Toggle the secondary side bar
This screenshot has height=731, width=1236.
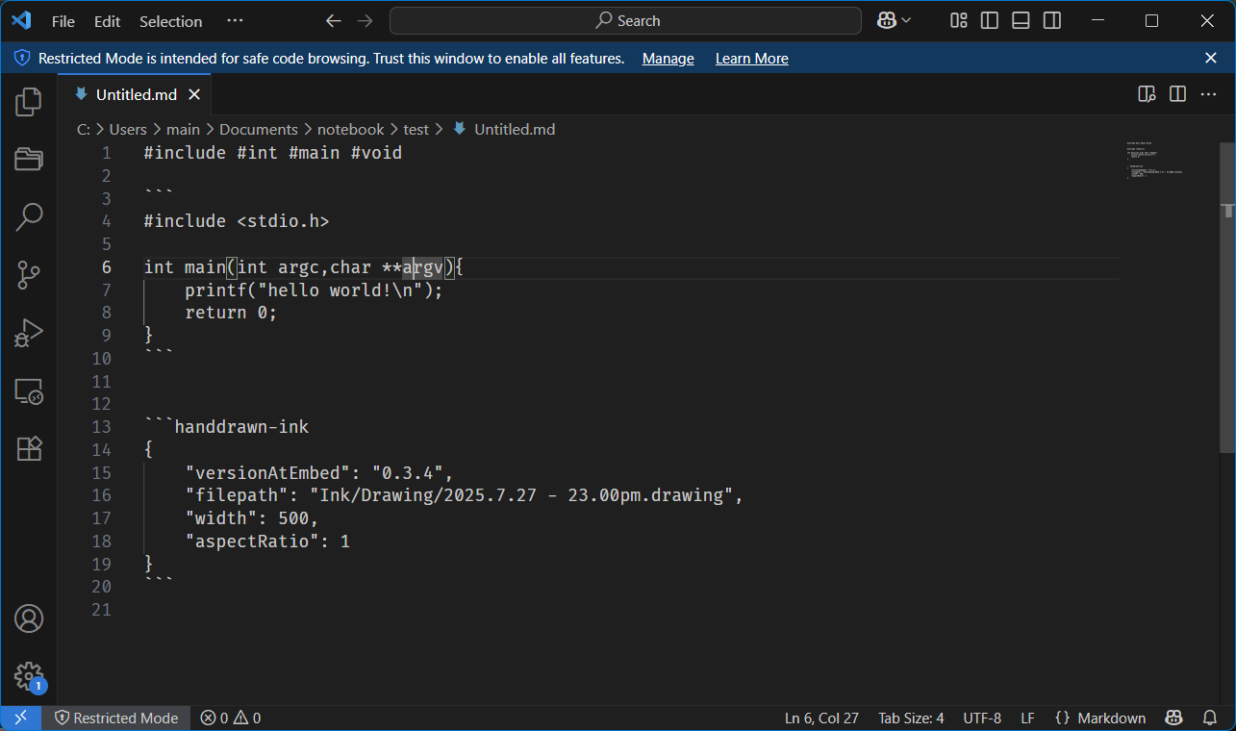tap(1052, 20)
